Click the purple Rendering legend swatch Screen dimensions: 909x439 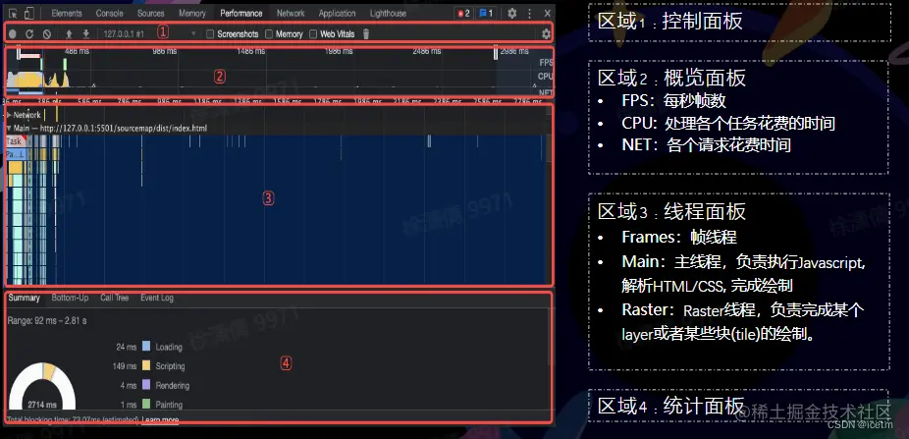pos(146,385)
